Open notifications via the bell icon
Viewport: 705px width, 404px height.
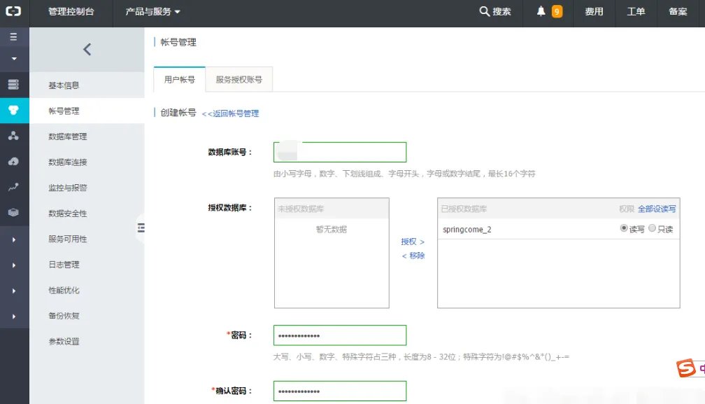coord(541,11)
